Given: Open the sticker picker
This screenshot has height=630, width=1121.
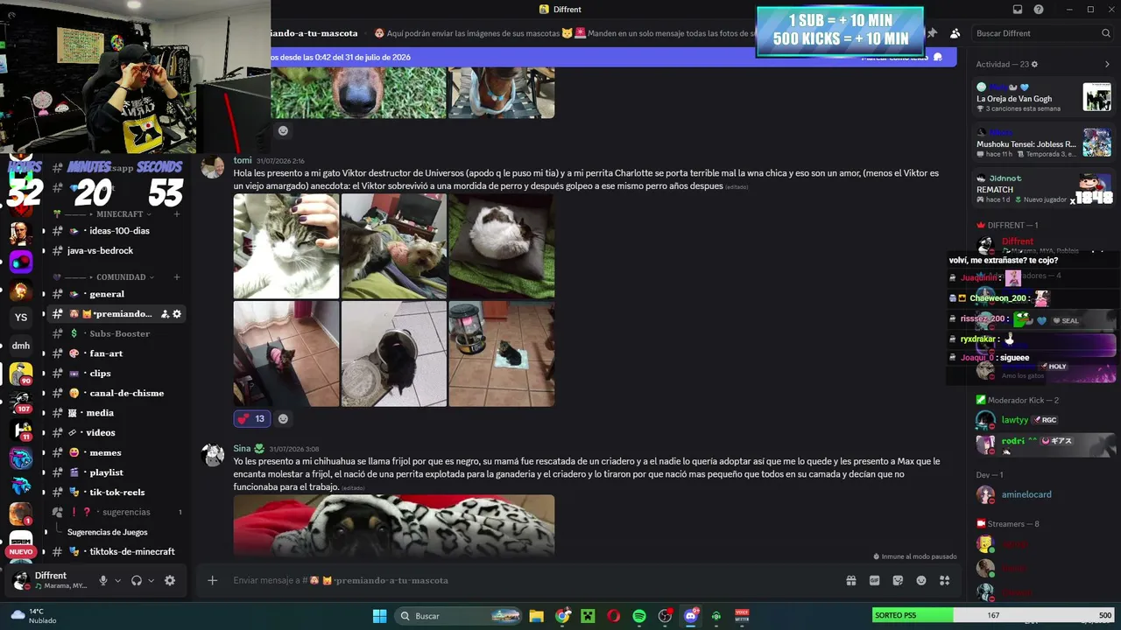Looking at the screenshot, I should [x=898, y=580].
